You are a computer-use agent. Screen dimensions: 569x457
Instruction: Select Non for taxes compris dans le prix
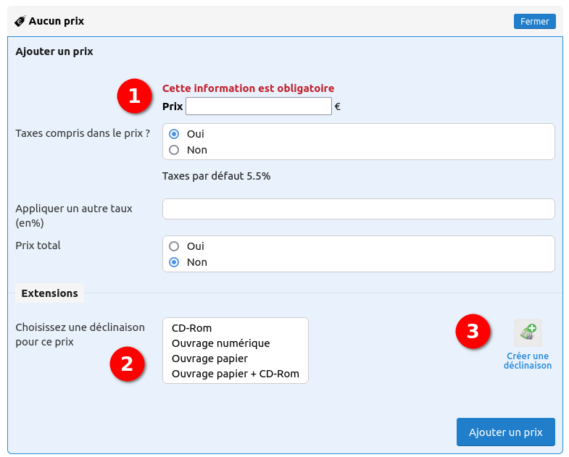(174, 150)
